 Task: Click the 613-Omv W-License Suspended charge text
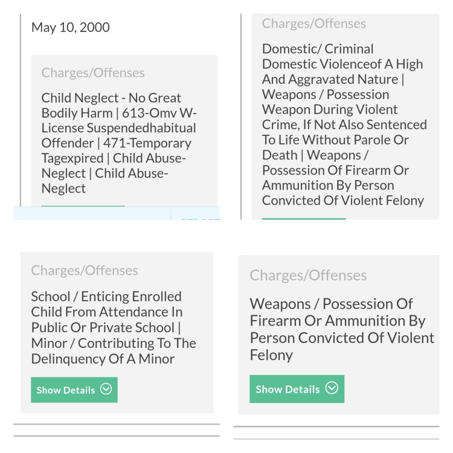[145, 121]
